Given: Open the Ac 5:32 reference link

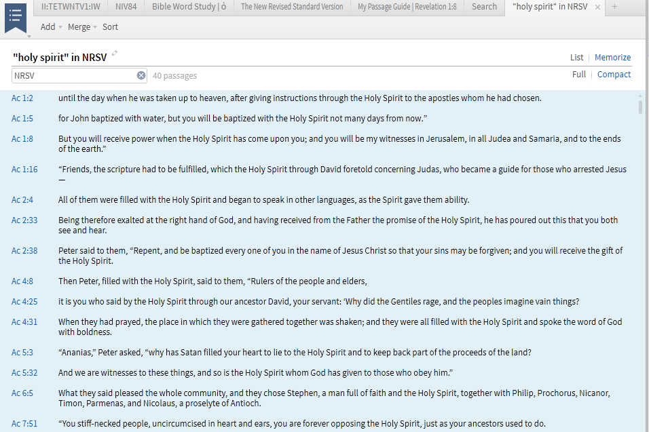Looking at the screenshot, I should point(24,372).
